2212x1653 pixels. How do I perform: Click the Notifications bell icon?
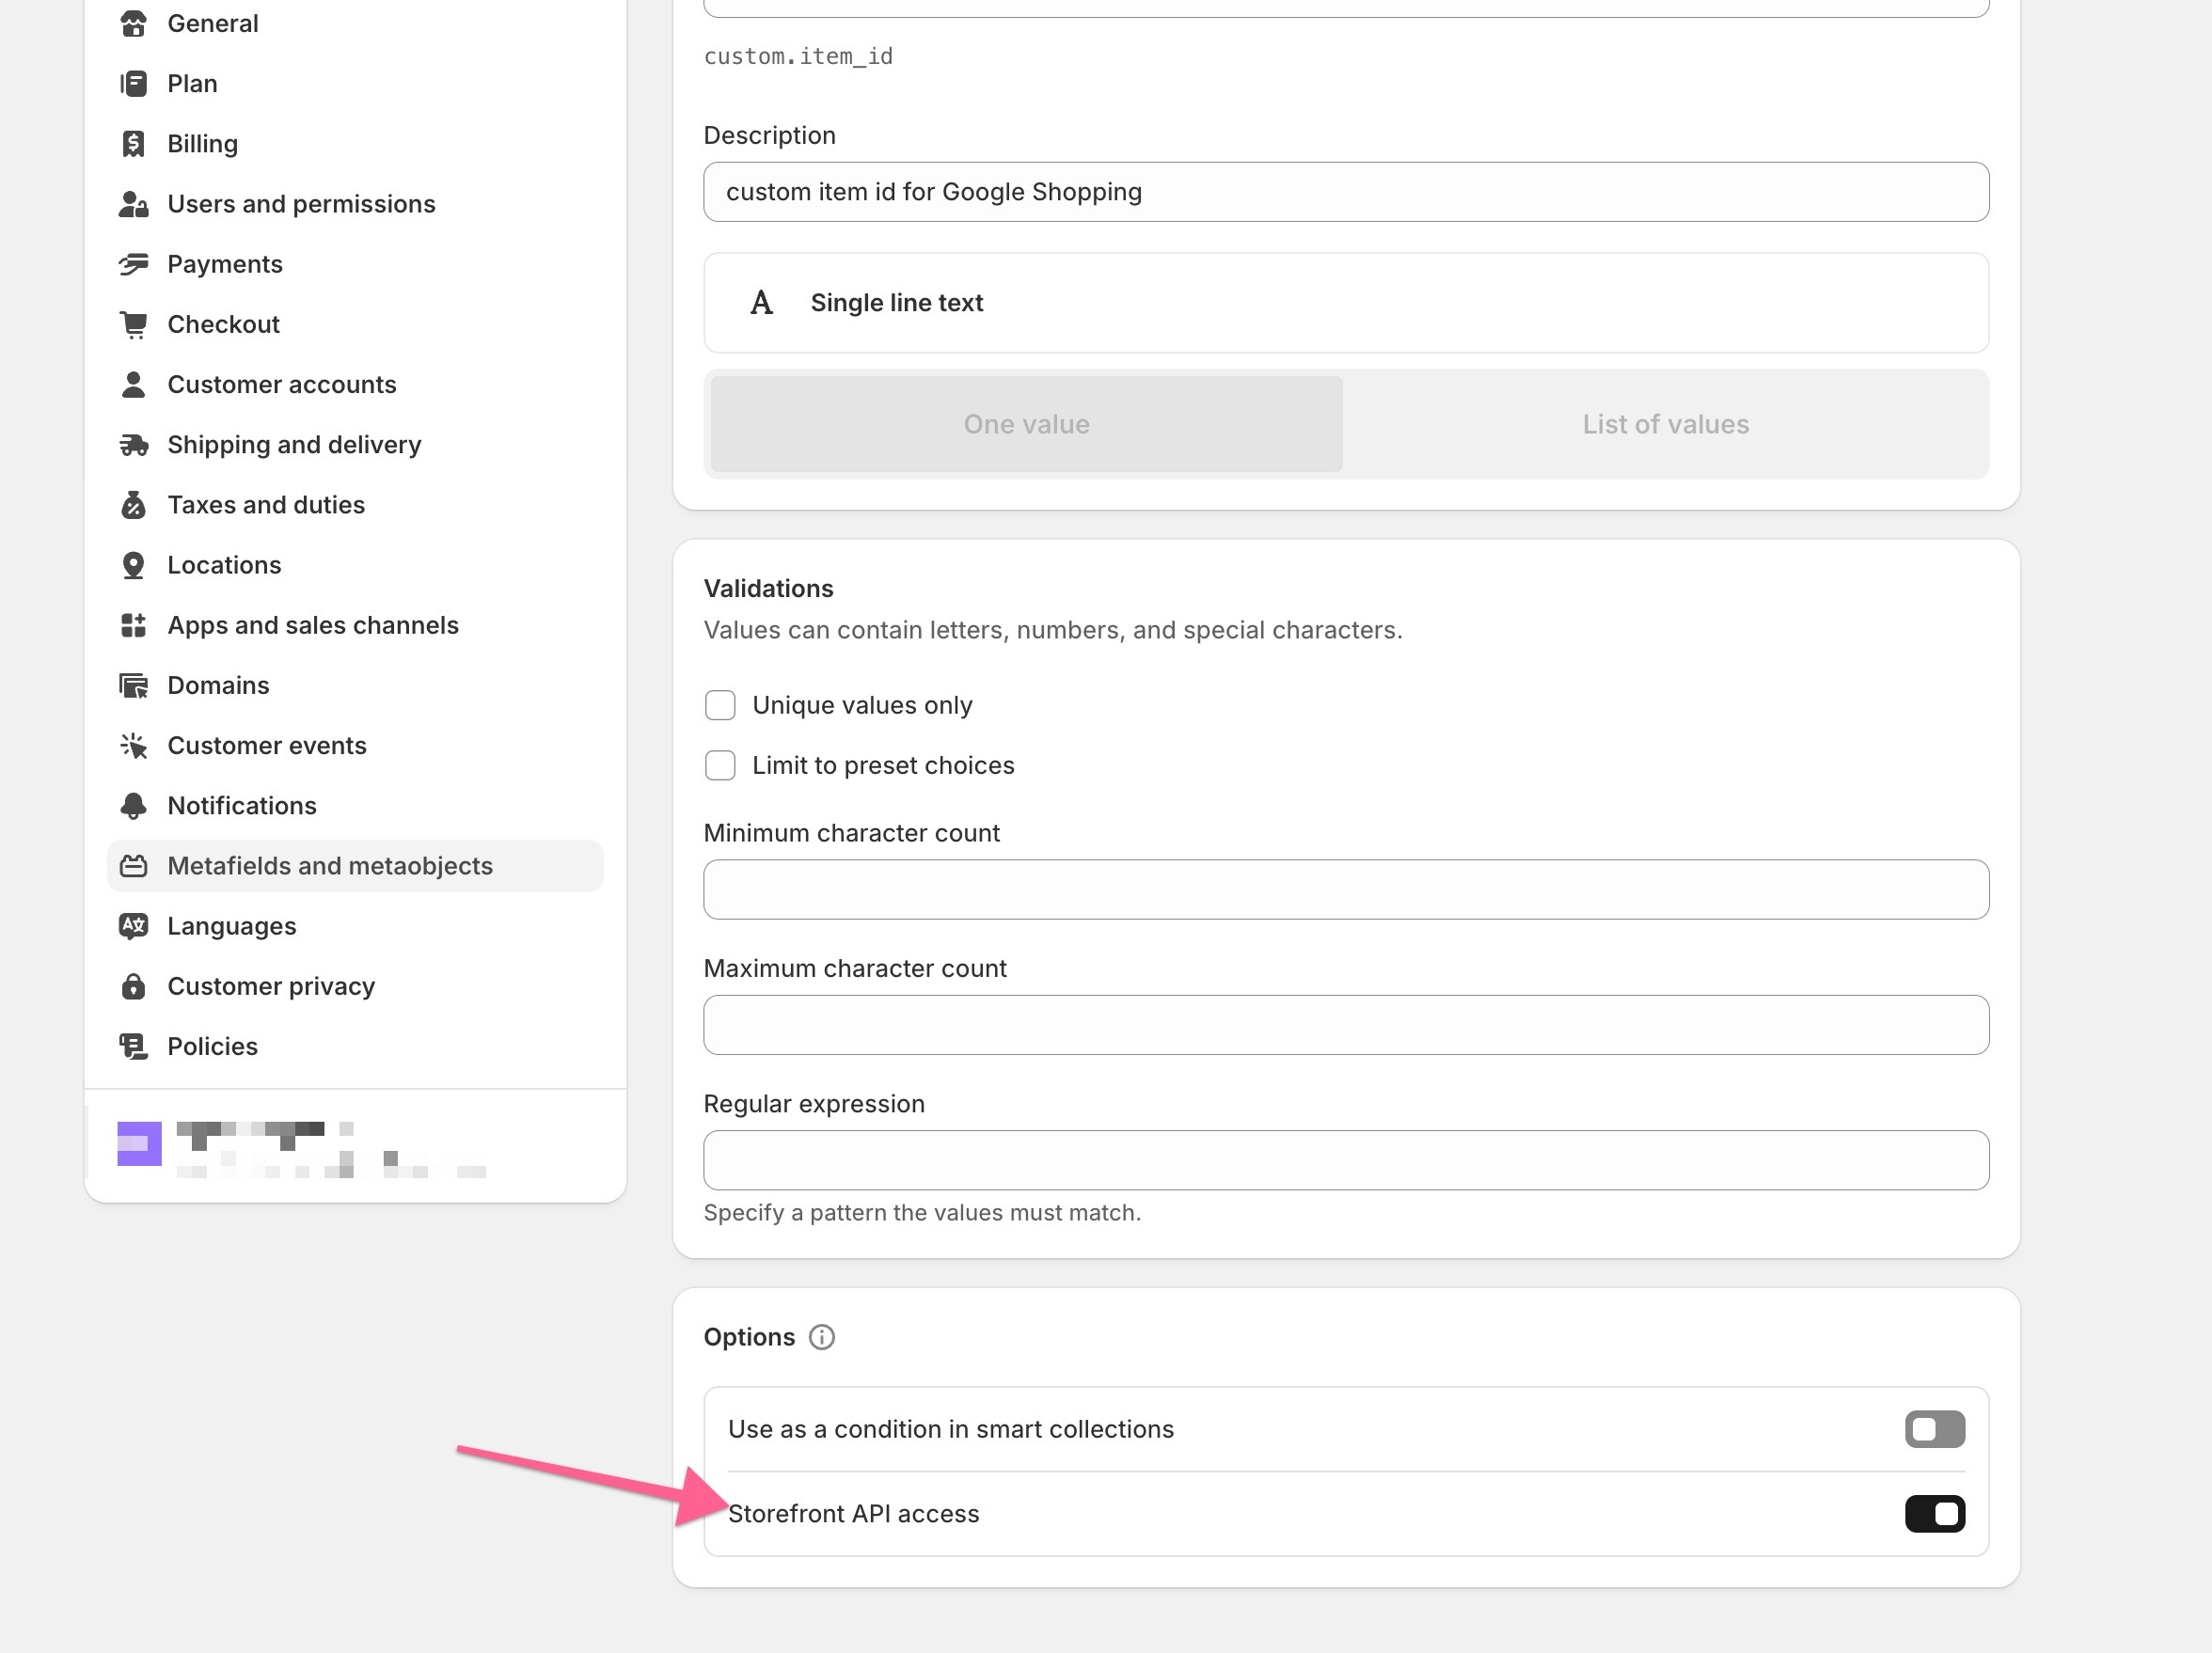[x=133, y=806]
